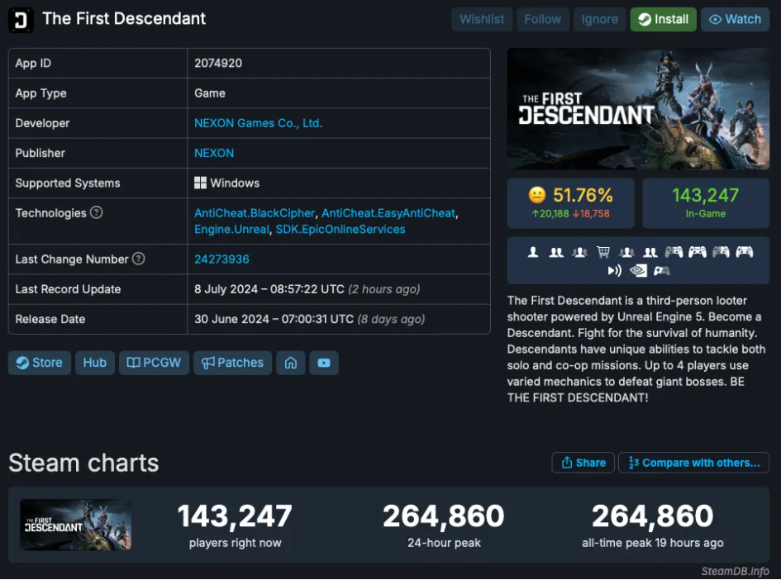Open the Patches page
781x580 pixels.
[x=232, y=363]
